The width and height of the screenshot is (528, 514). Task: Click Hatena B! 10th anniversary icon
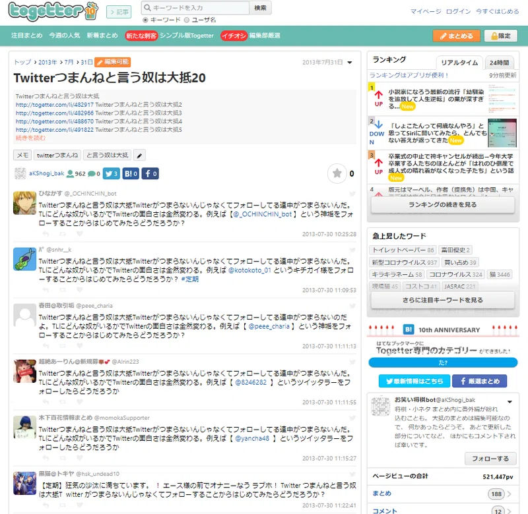pos(409,329)
